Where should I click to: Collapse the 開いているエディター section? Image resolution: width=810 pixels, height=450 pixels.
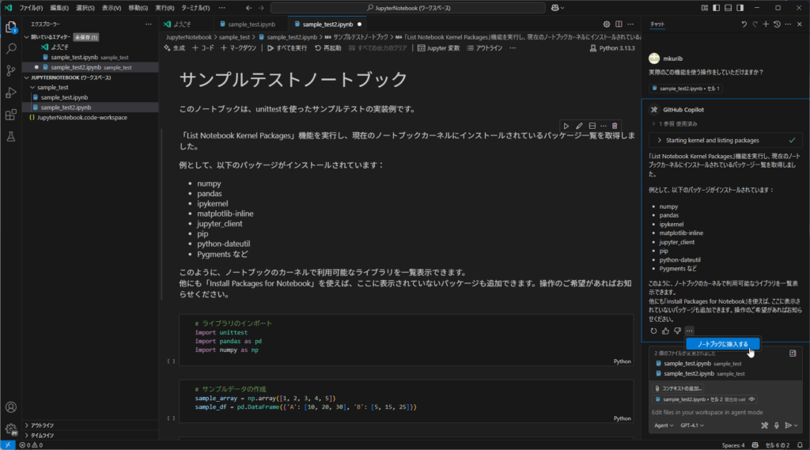click(x=61, y=37)
